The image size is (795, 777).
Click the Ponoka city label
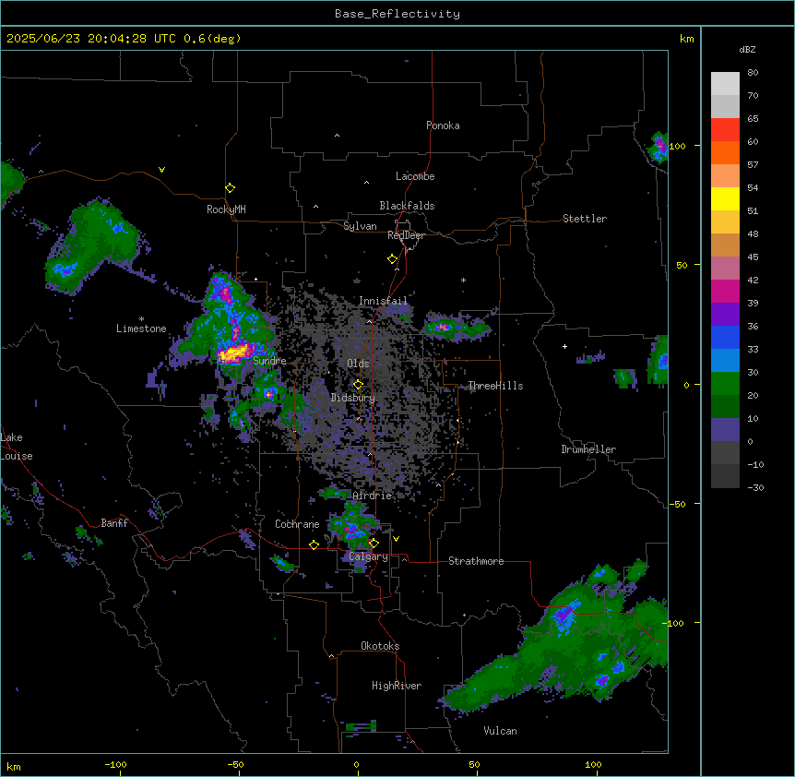443,126
